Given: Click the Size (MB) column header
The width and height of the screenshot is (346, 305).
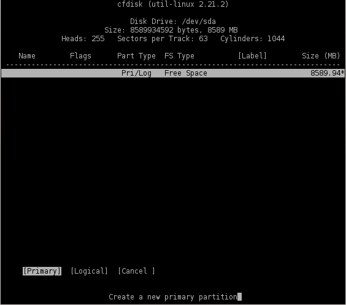Looking at the screenshot, I should (321, 56).
